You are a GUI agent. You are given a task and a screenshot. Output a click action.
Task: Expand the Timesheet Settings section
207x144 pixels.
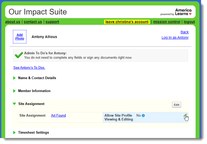click(33, 132)
